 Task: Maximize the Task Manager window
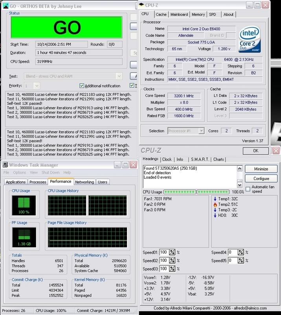(x=125, y=165)
